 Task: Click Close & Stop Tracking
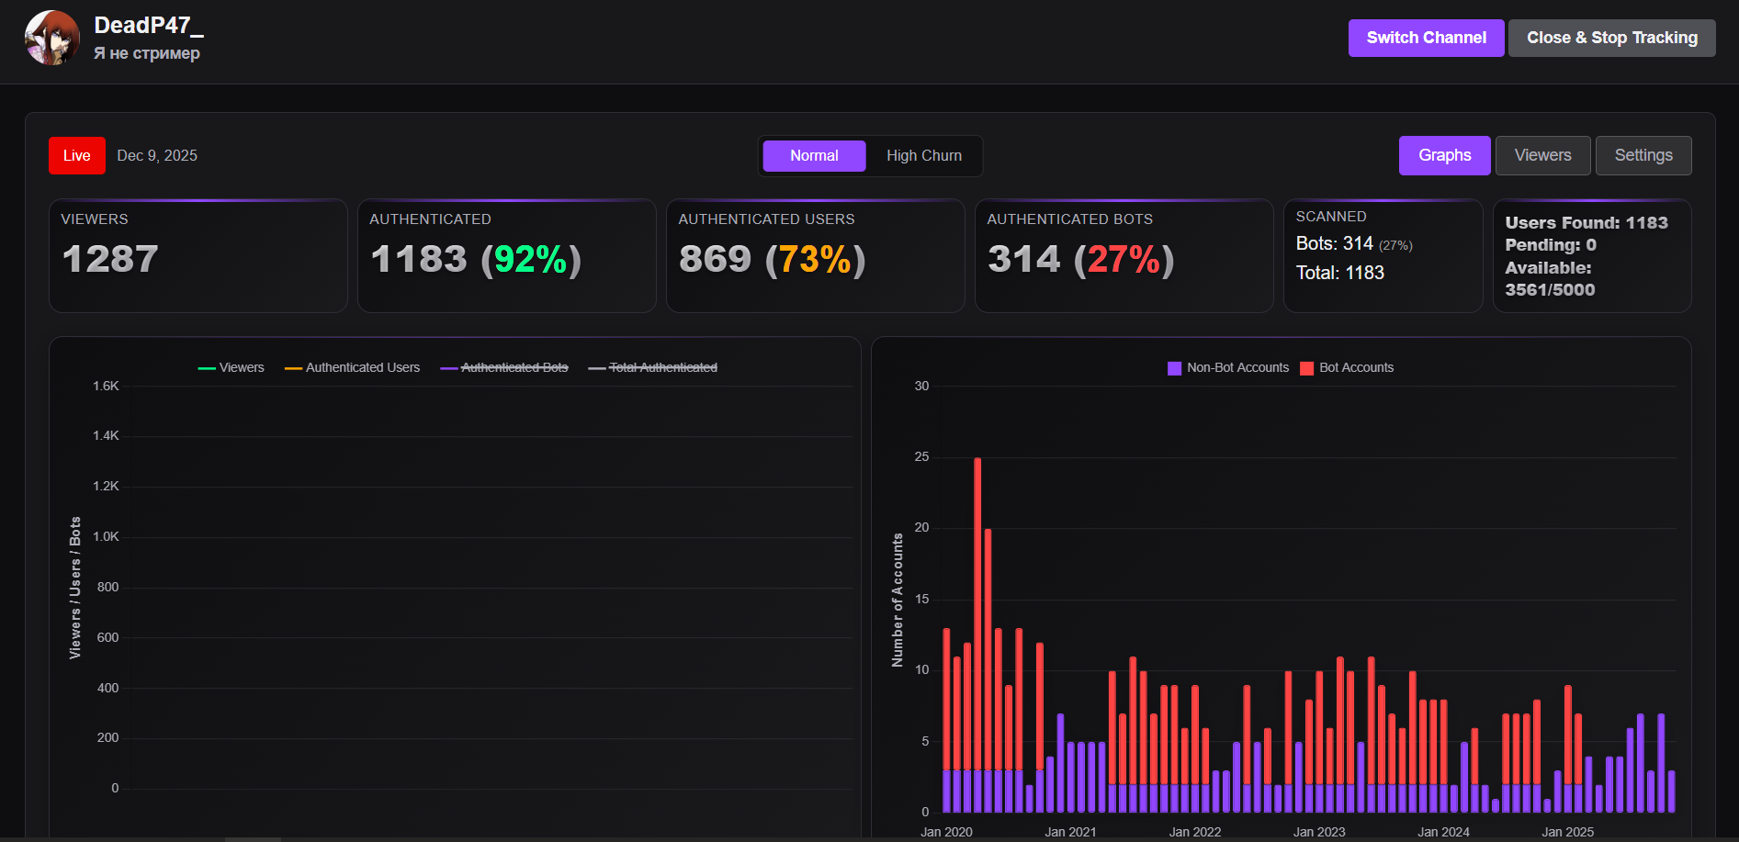click(1611, 38)
